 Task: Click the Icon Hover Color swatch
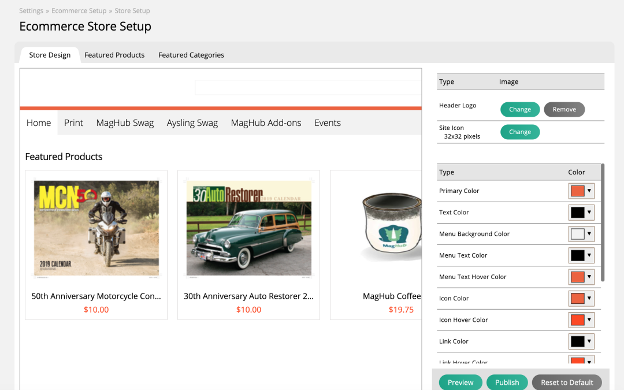[x=577, y=320]
